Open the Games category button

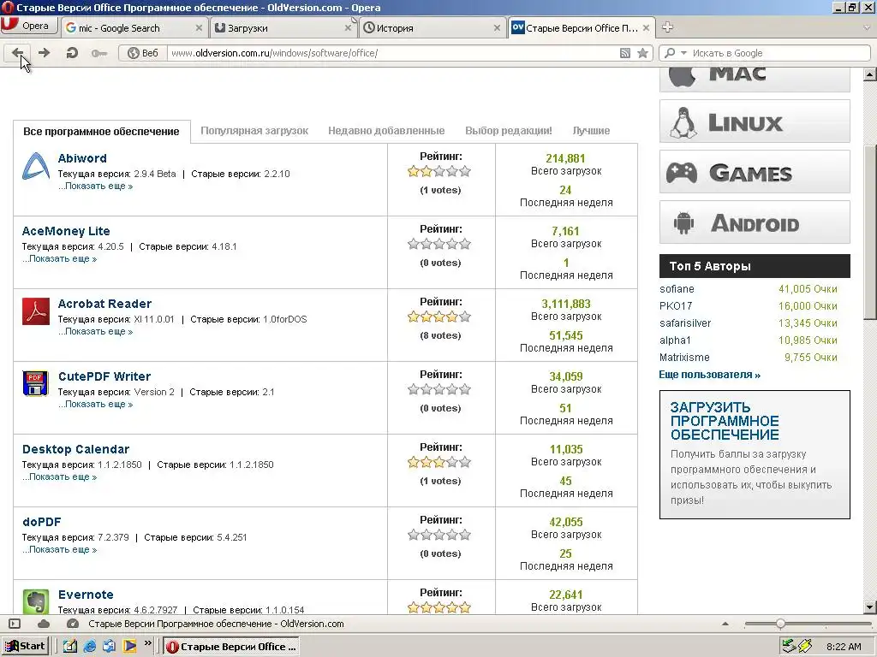point(755,171)
